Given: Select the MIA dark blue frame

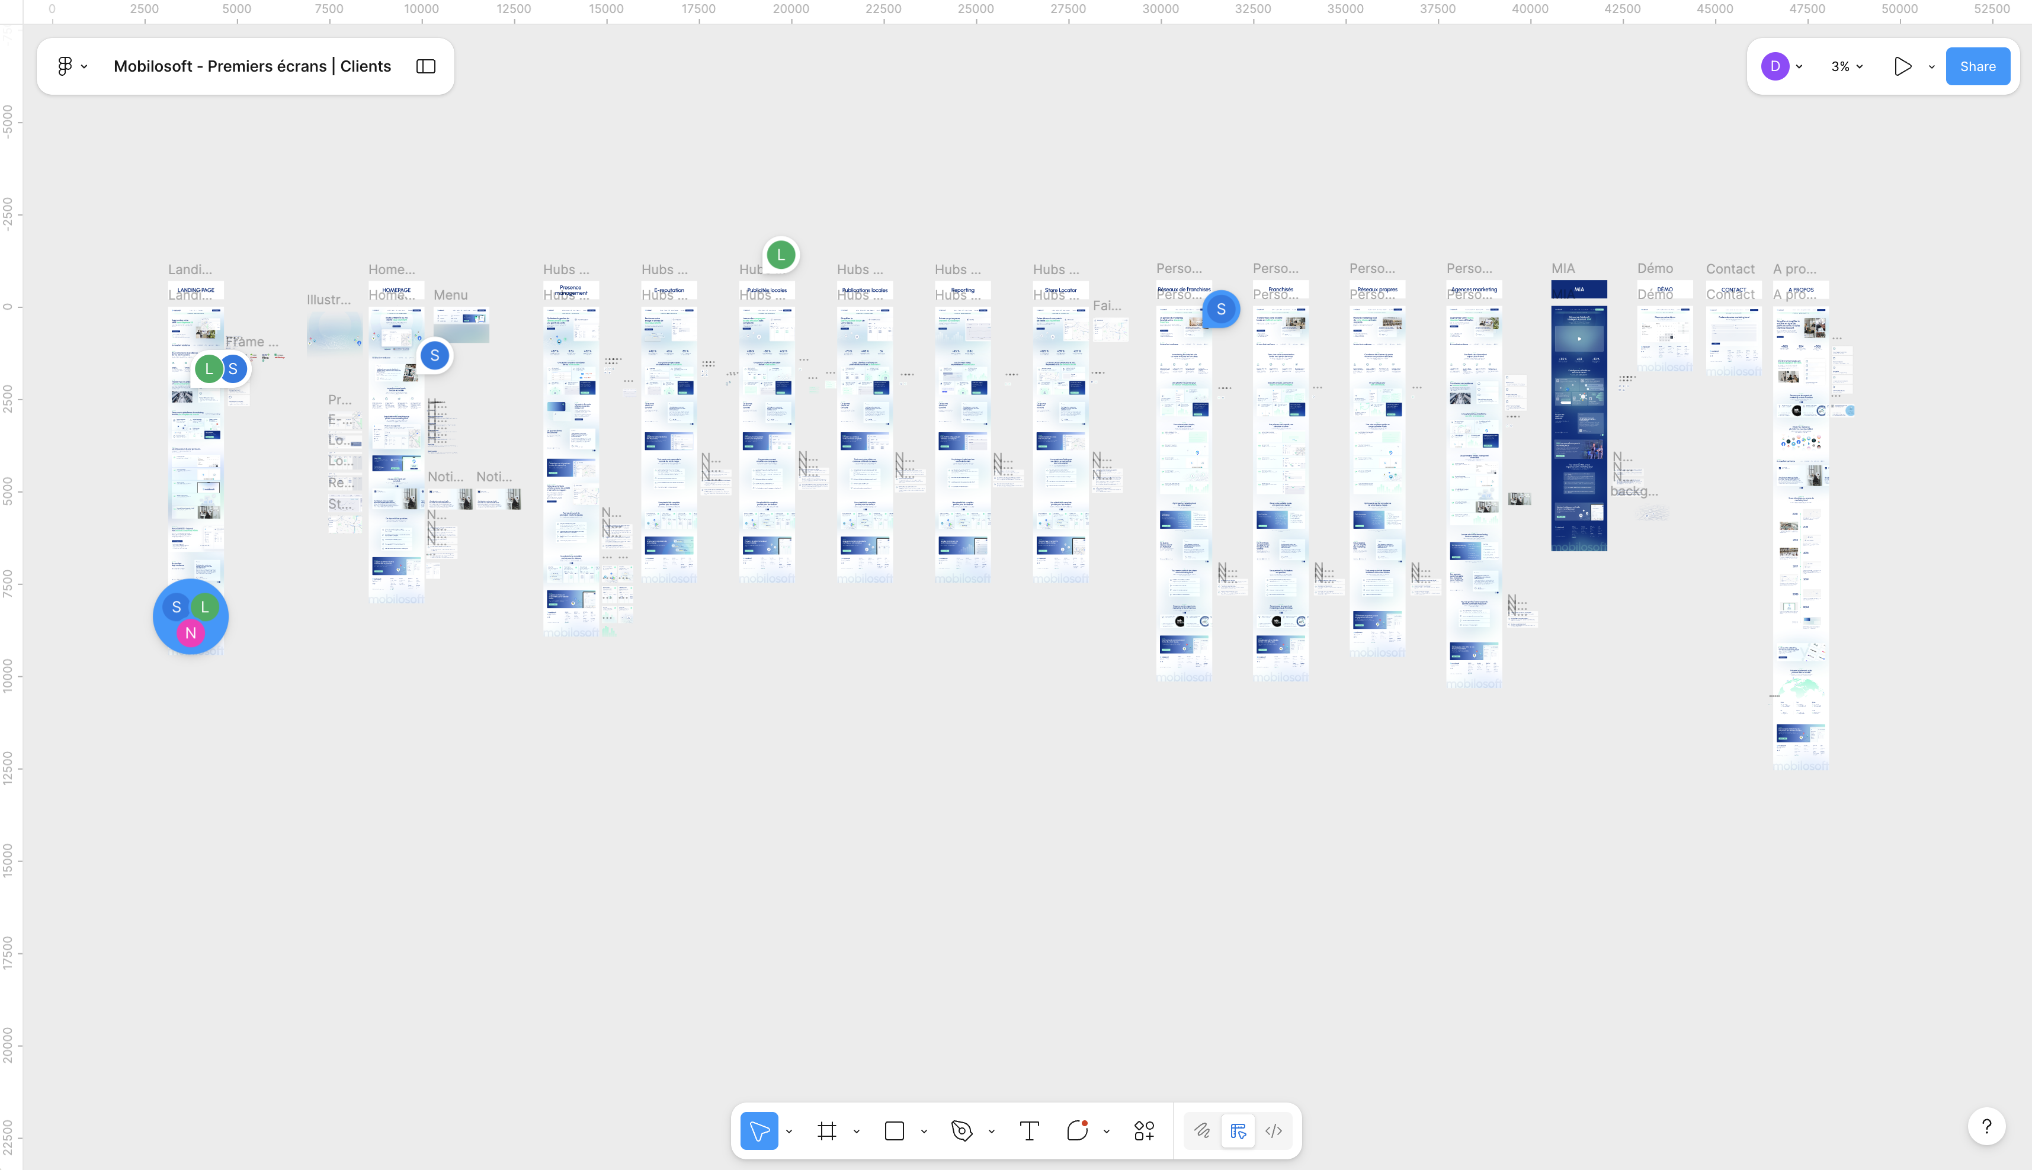Looking at the screenshot, I should pos(1579,426).
